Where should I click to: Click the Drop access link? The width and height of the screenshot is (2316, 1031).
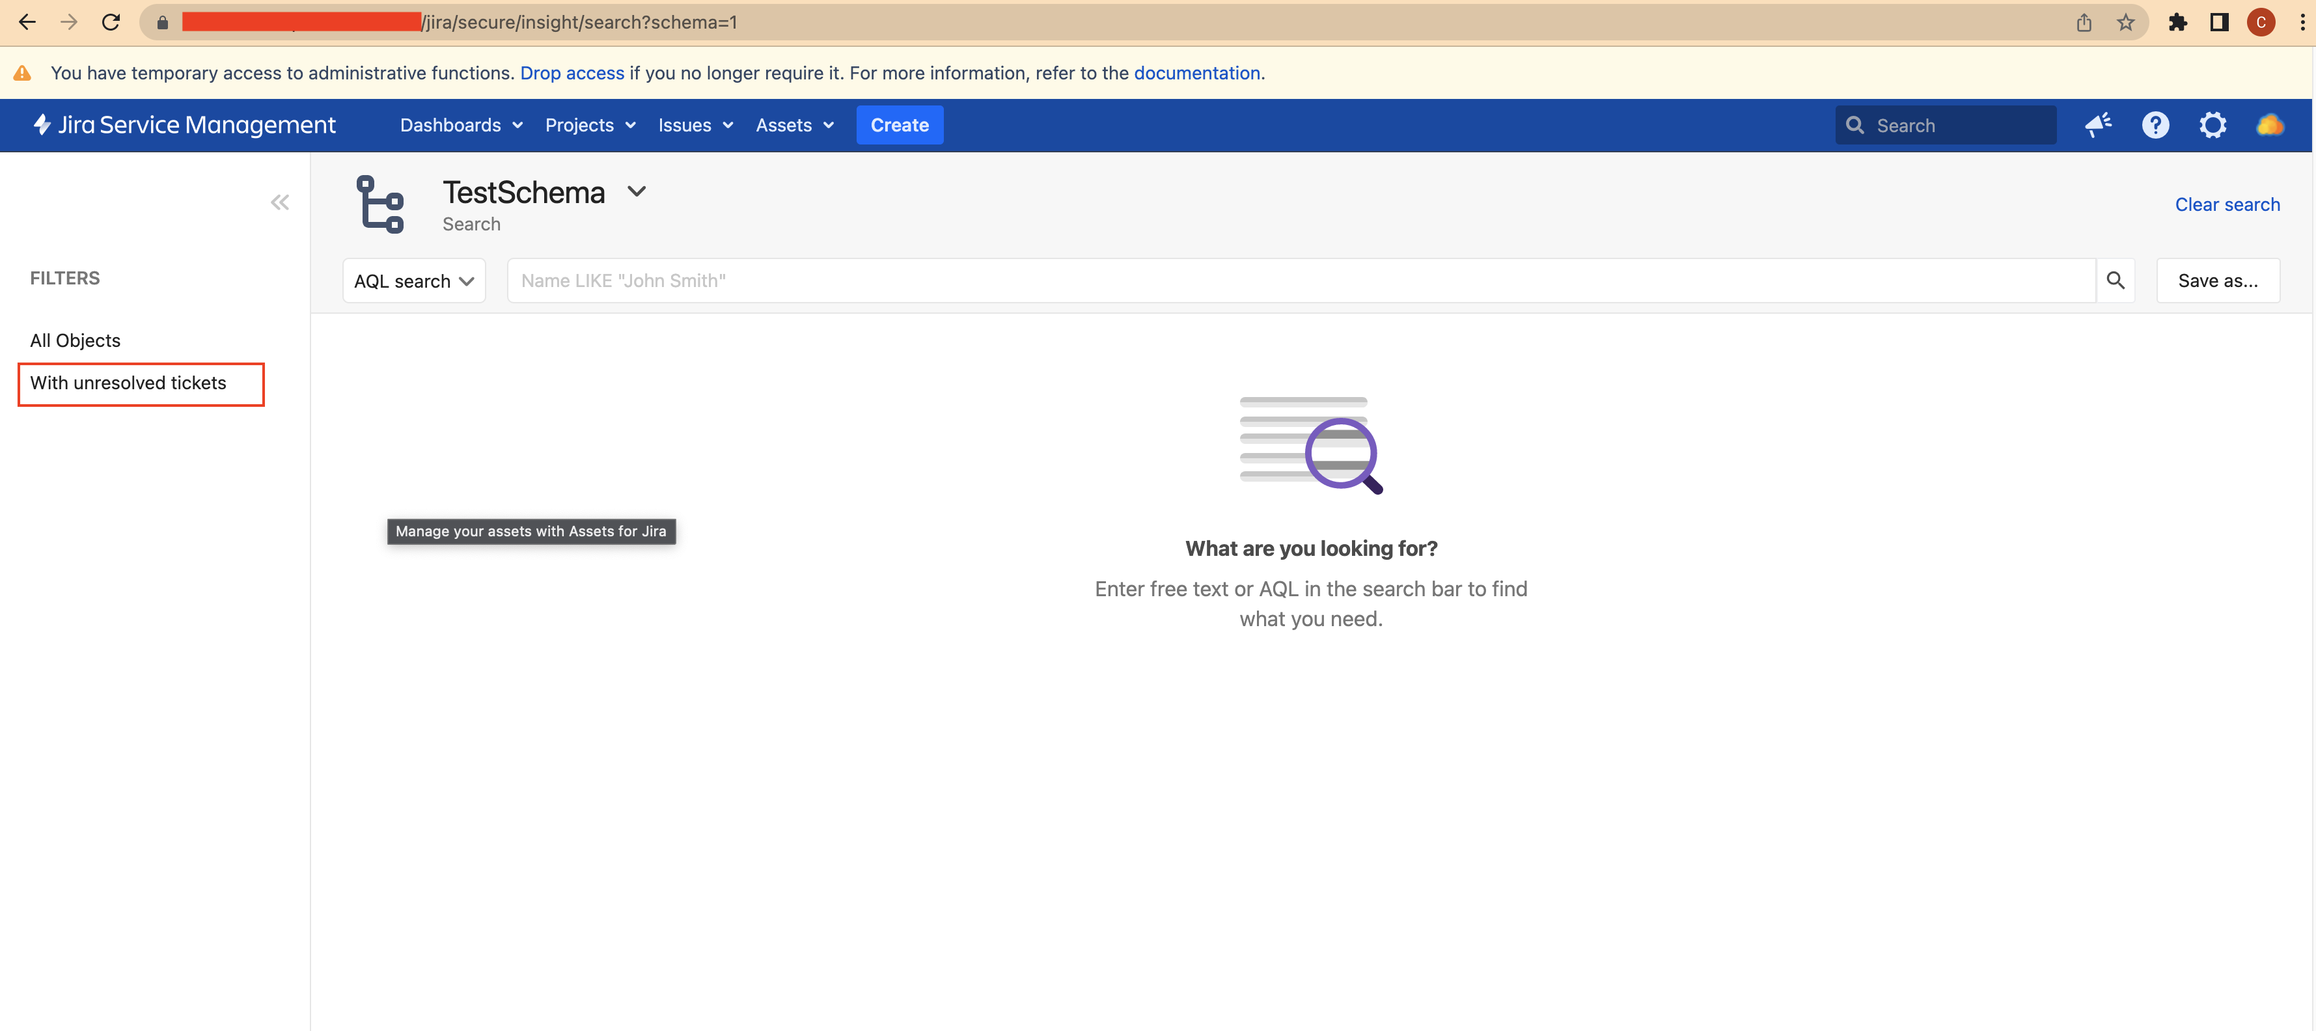click(x=572, y=73)
